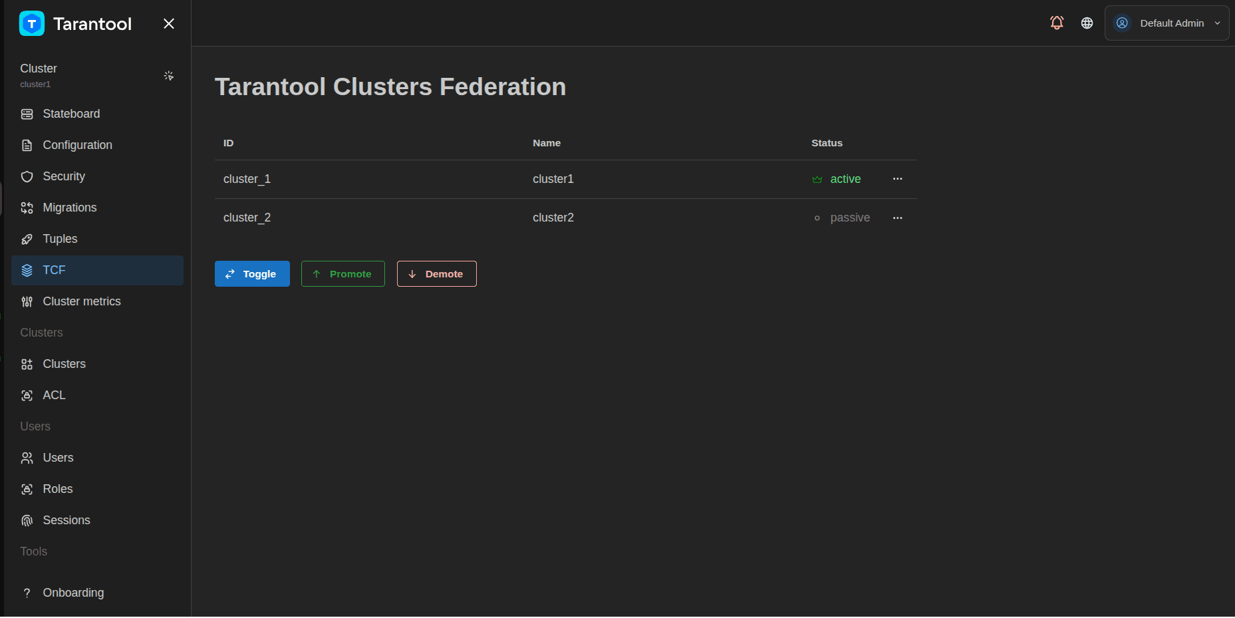
Task: Click the Onboarding question mark icon
Action: pyautogui.click(x=27, y=593)
